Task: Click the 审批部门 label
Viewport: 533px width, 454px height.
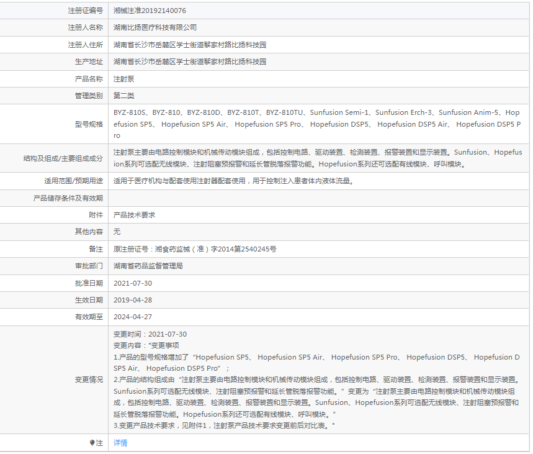Action: (x=89, y=266)
